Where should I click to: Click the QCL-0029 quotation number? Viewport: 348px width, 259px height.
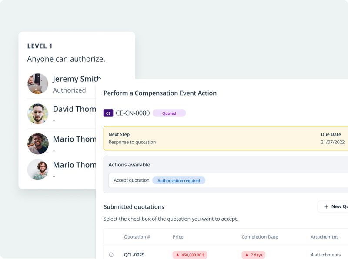[x=134, y=255]
